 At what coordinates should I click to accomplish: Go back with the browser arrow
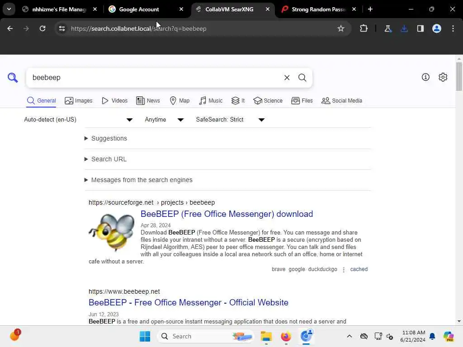[x=10, y=28]
